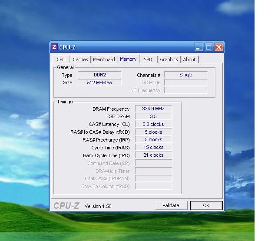
Task: Click the tRP 5 clocks value
Action: (x=153, y=139)
